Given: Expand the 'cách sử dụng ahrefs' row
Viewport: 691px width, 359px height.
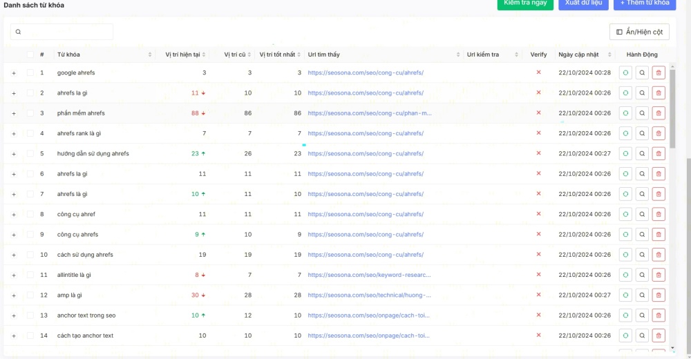Looking at the screenshot, I should (14, 255).
